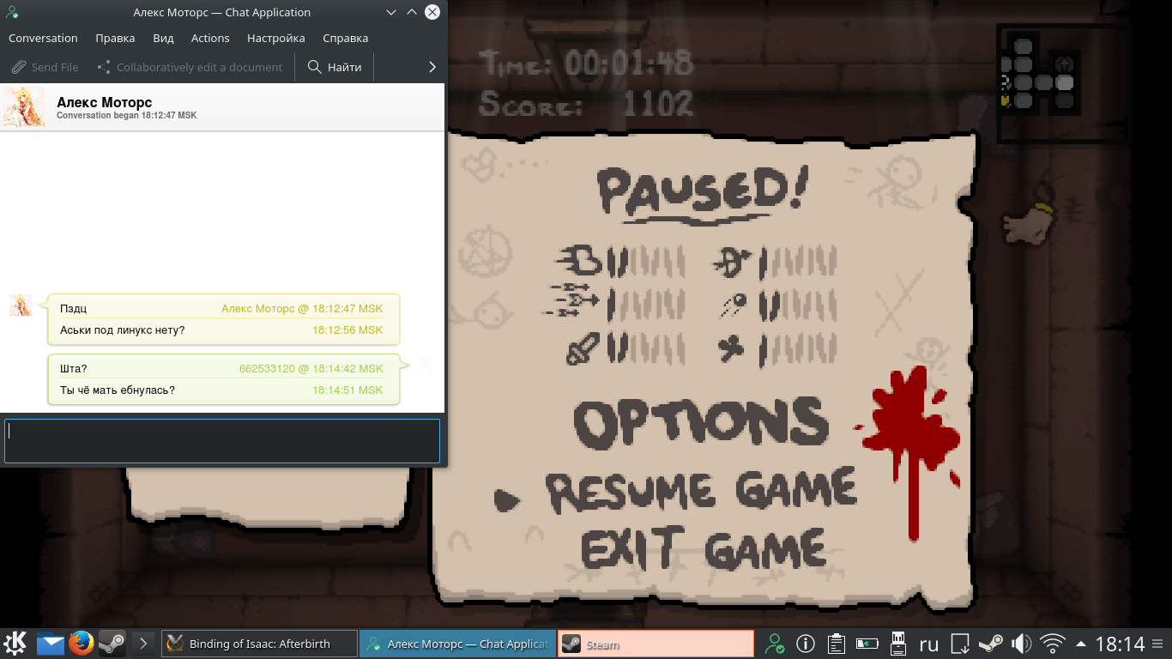Click the 18:14:51 MSK timestamp
This screenshot has width=1172, height=659.
347,390
